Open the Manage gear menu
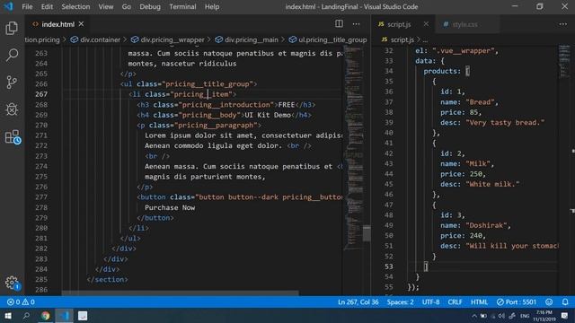 (x=13, y=283)
